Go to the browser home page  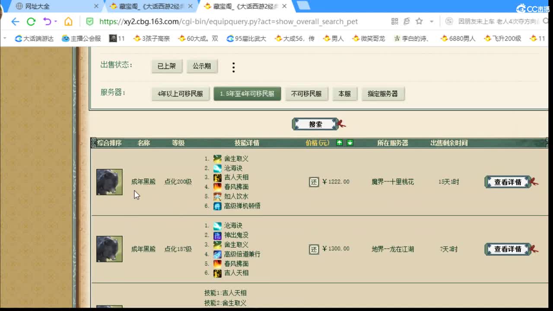[68, 22]
